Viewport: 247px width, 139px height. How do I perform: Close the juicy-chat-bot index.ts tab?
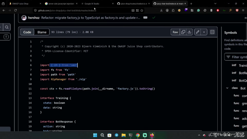pyautogui.click(x=185, y=4)
